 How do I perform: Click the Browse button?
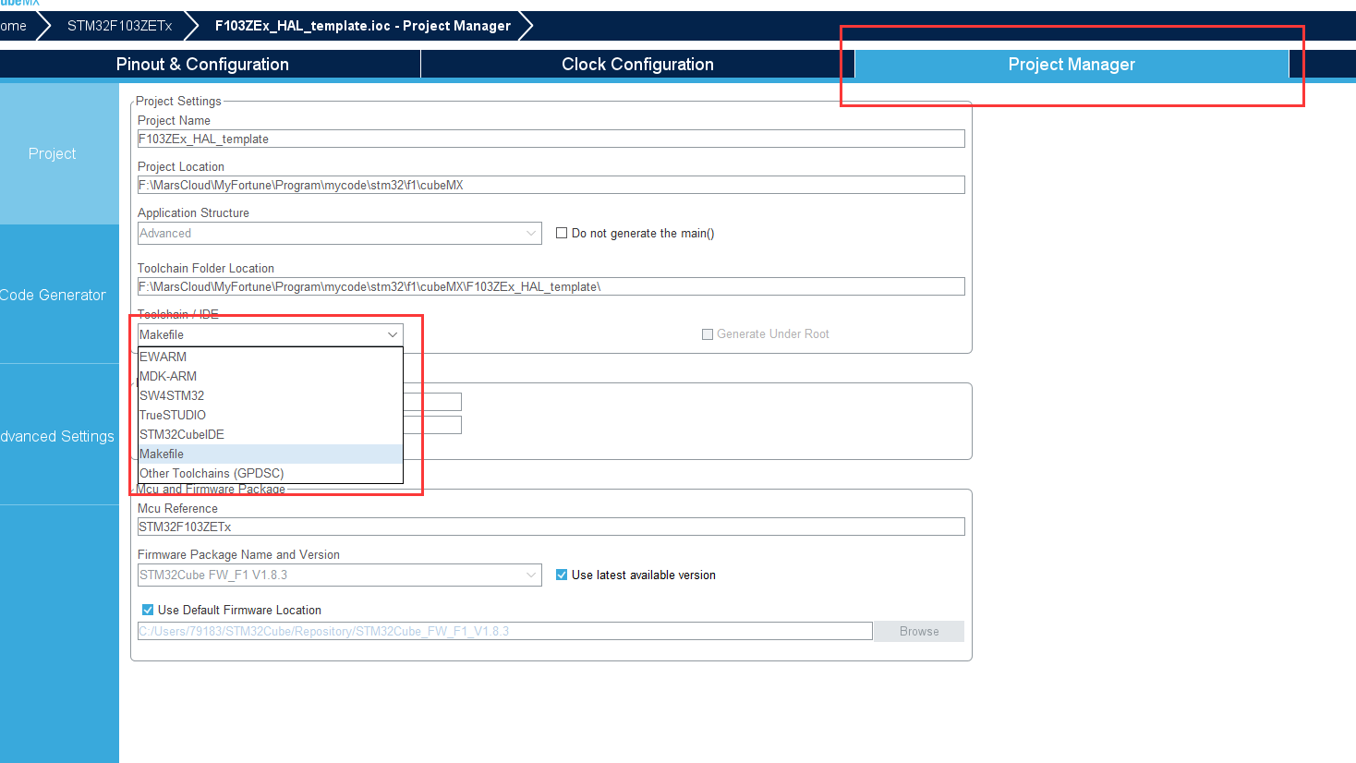click(919, 631)
